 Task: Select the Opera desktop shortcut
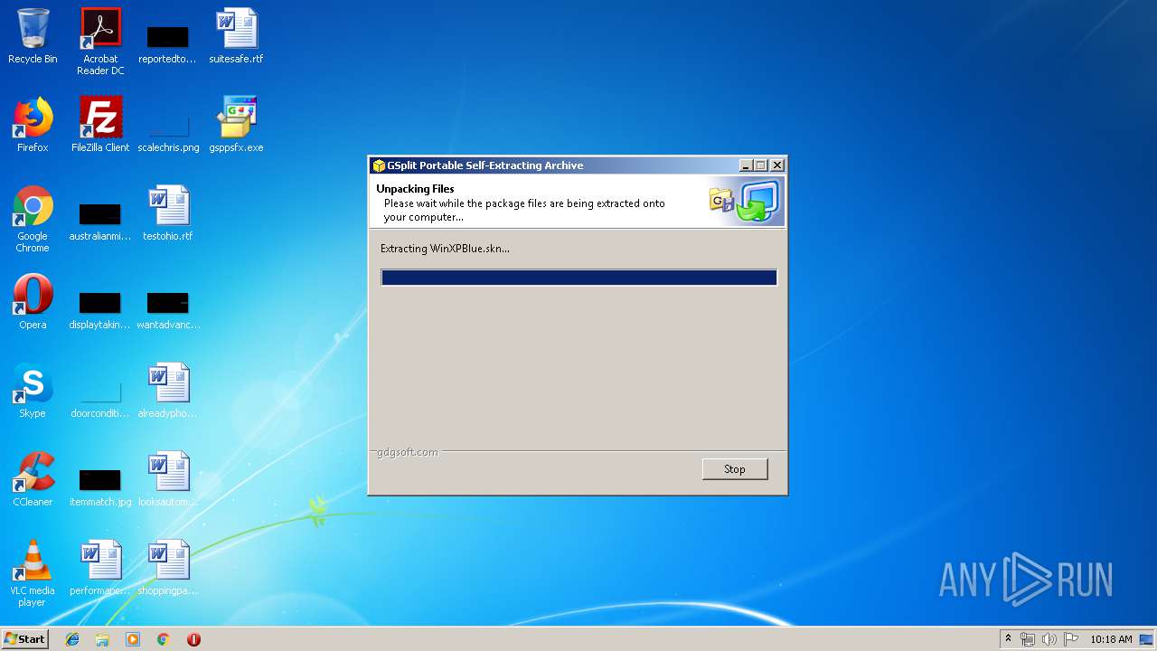[33, 303]
